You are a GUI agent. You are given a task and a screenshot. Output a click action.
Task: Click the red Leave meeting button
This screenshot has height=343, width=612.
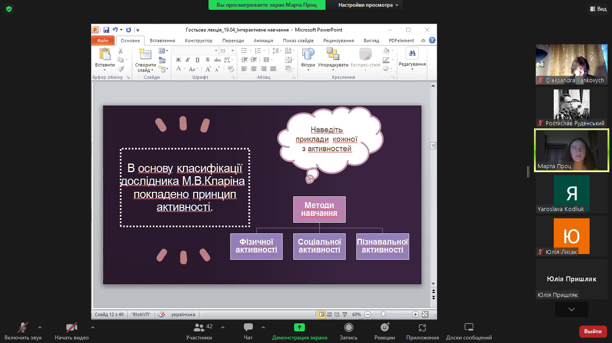click(x=593, y=331)
